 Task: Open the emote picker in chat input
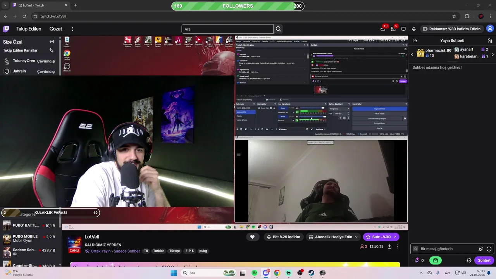(x=489, y=249)
